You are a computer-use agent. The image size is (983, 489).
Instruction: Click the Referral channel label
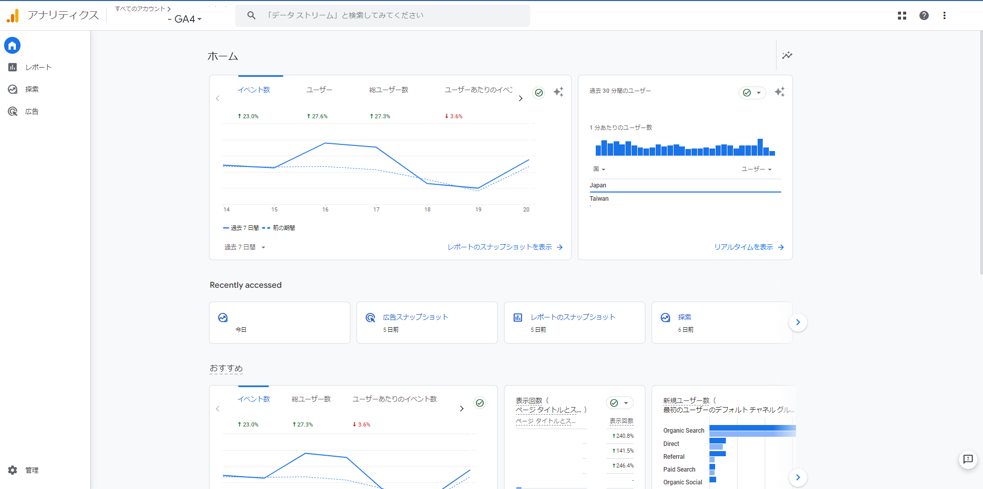pos(674,457)
